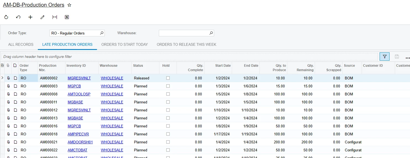The height and width of the screenshot is (158, 410).
Task: Open attachments for order AM000011
Action: 8,102
